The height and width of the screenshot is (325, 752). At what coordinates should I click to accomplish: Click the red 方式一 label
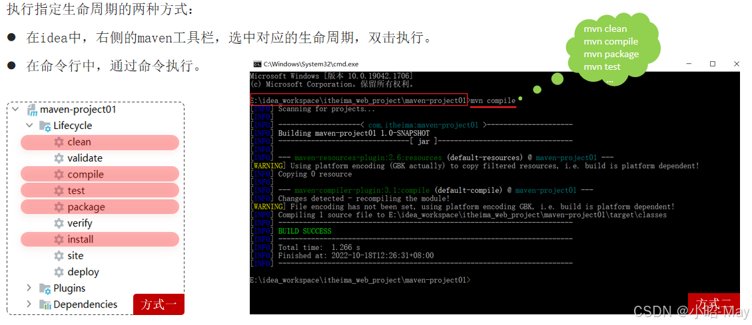click(x=159, y=304)
